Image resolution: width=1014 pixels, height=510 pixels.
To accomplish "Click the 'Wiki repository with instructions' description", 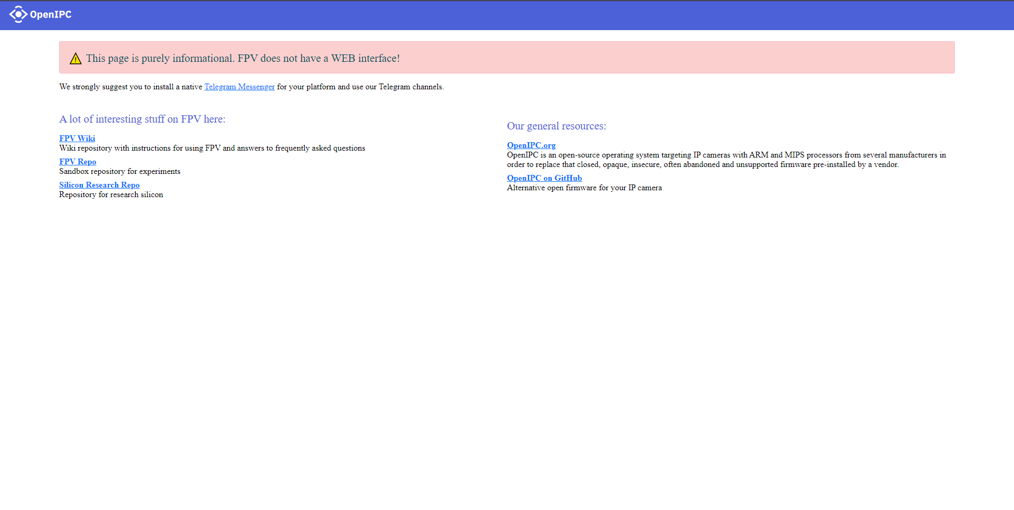I will coord(212,148).
